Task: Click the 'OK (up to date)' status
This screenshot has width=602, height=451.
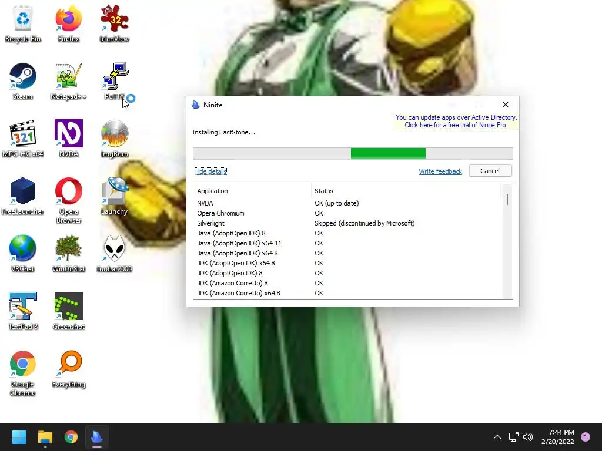Action: pos(337,203)
